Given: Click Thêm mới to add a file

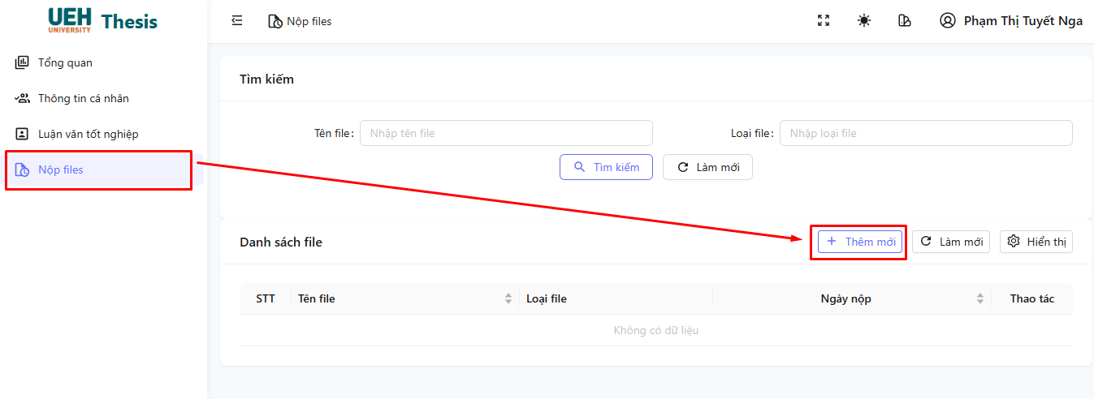Looking at the screenshot, I should (860, 242).
